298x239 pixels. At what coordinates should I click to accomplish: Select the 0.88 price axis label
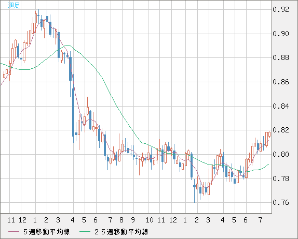(x=281, y=57)
